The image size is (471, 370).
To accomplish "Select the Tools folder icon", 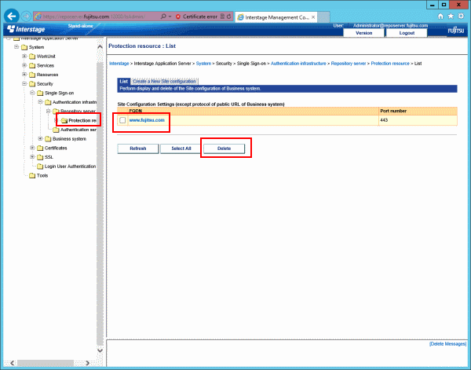I will coord(32,175).
